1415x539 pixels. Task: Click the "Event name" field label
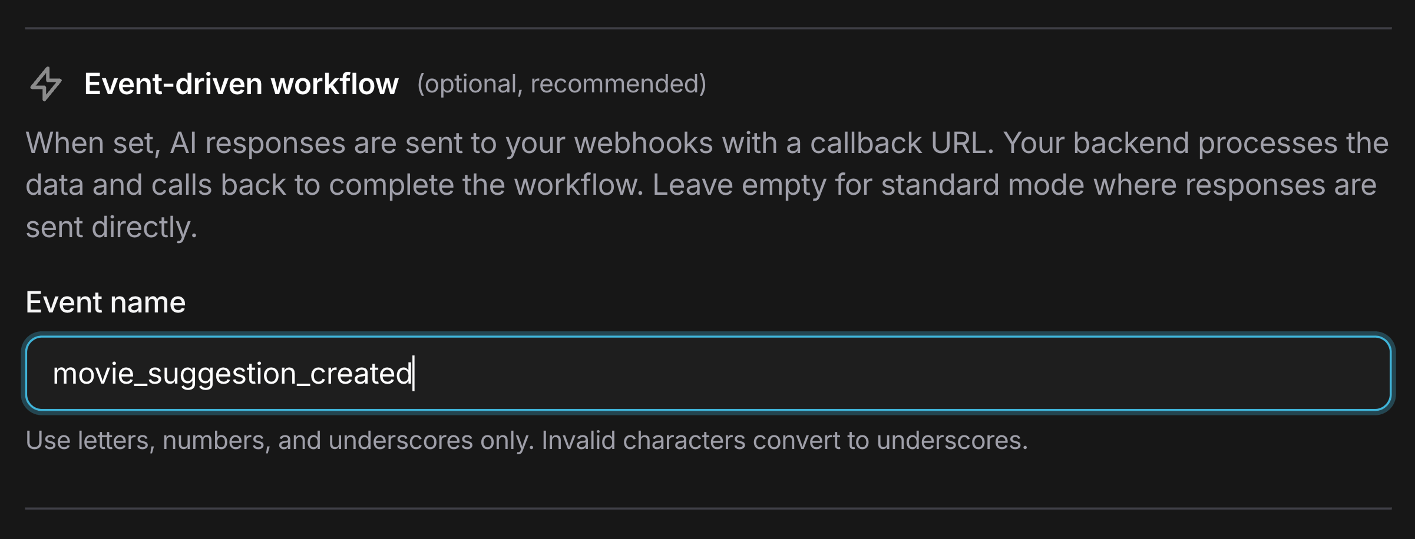coord(105,302)
